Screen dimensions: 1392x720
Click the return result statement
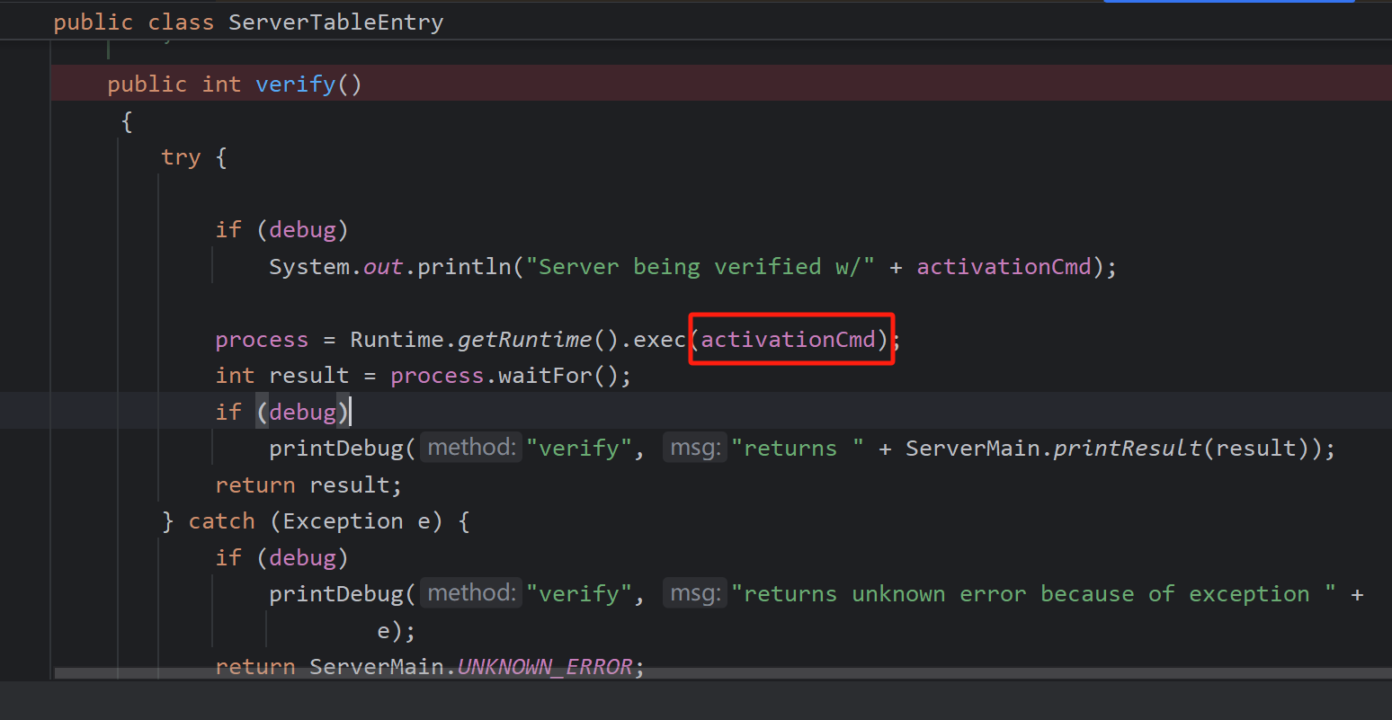(x=308, y=485)
